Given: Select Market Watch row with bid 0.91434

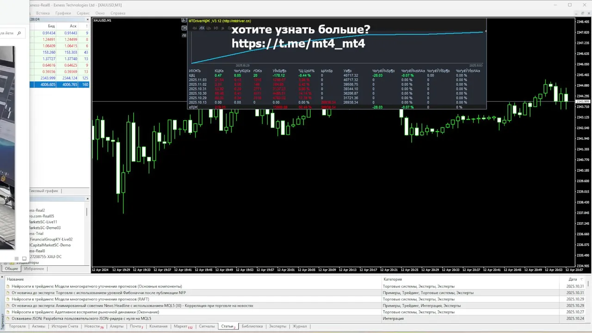Looking at the screenshot, I should [x=60, y=33].
